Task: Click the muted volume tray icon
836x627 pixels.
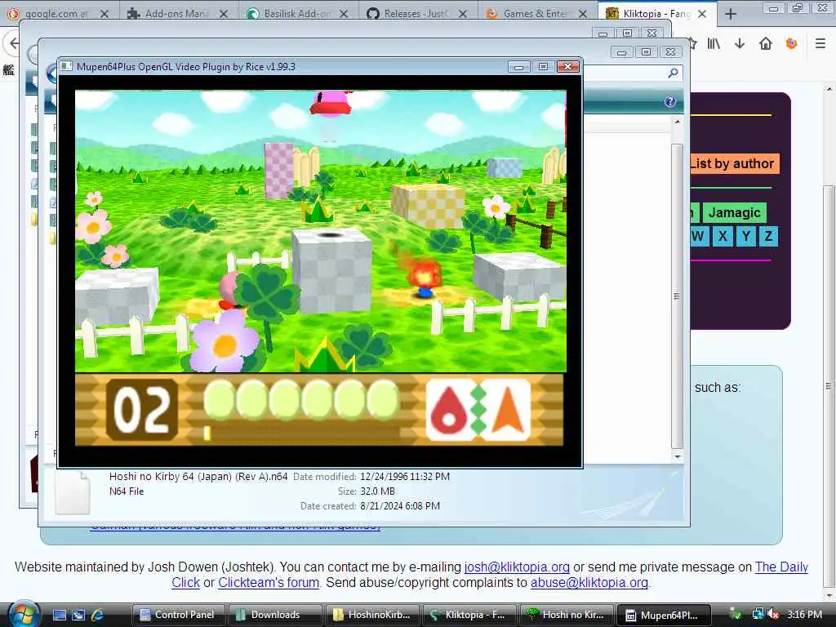Action: tap(774, 615)
